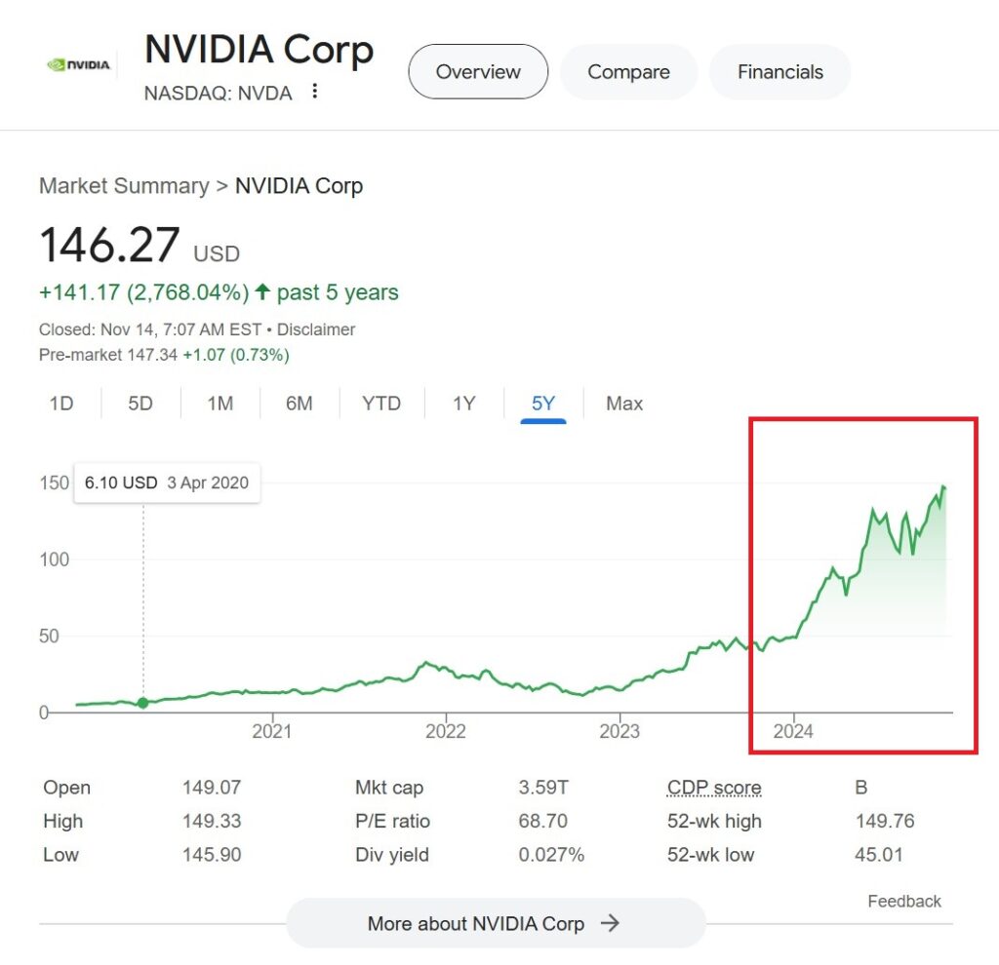Show the 1Y chart range
This screenshot has width=999, height=965.
[x=463, y=404]
